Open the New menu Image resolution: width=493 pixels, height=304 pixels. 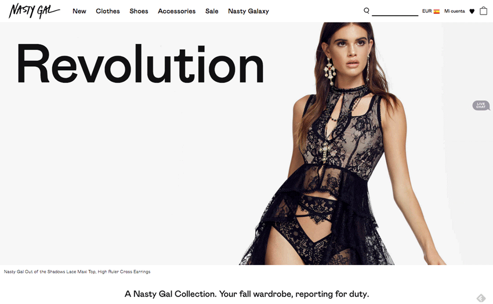point(79,11)
